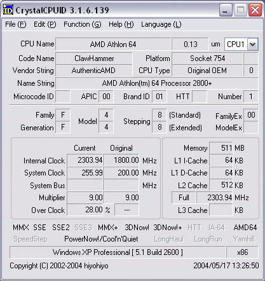The height and width of the screenshot is (281, 265).
Task: Click the PowerNow!/Cool'n'Quiet feature label
Action: tap(101, 239)
